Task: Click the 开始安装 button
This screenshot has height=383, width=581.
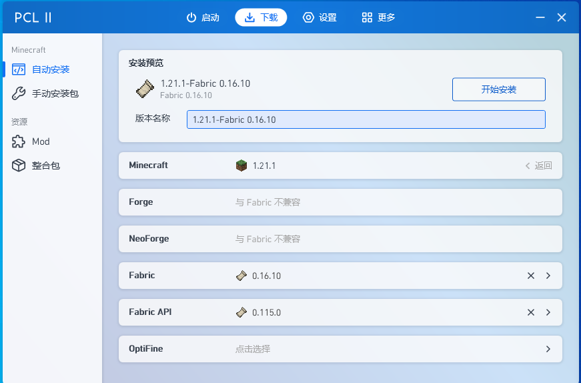Action: (498, 89)
